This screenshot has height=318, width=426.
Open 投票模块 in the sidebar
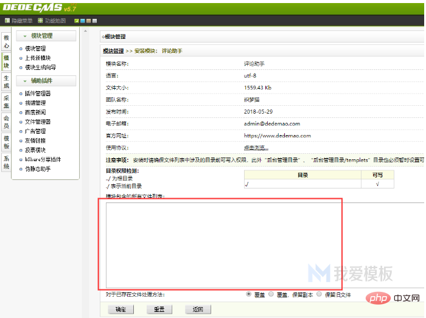tap(35, 150)
